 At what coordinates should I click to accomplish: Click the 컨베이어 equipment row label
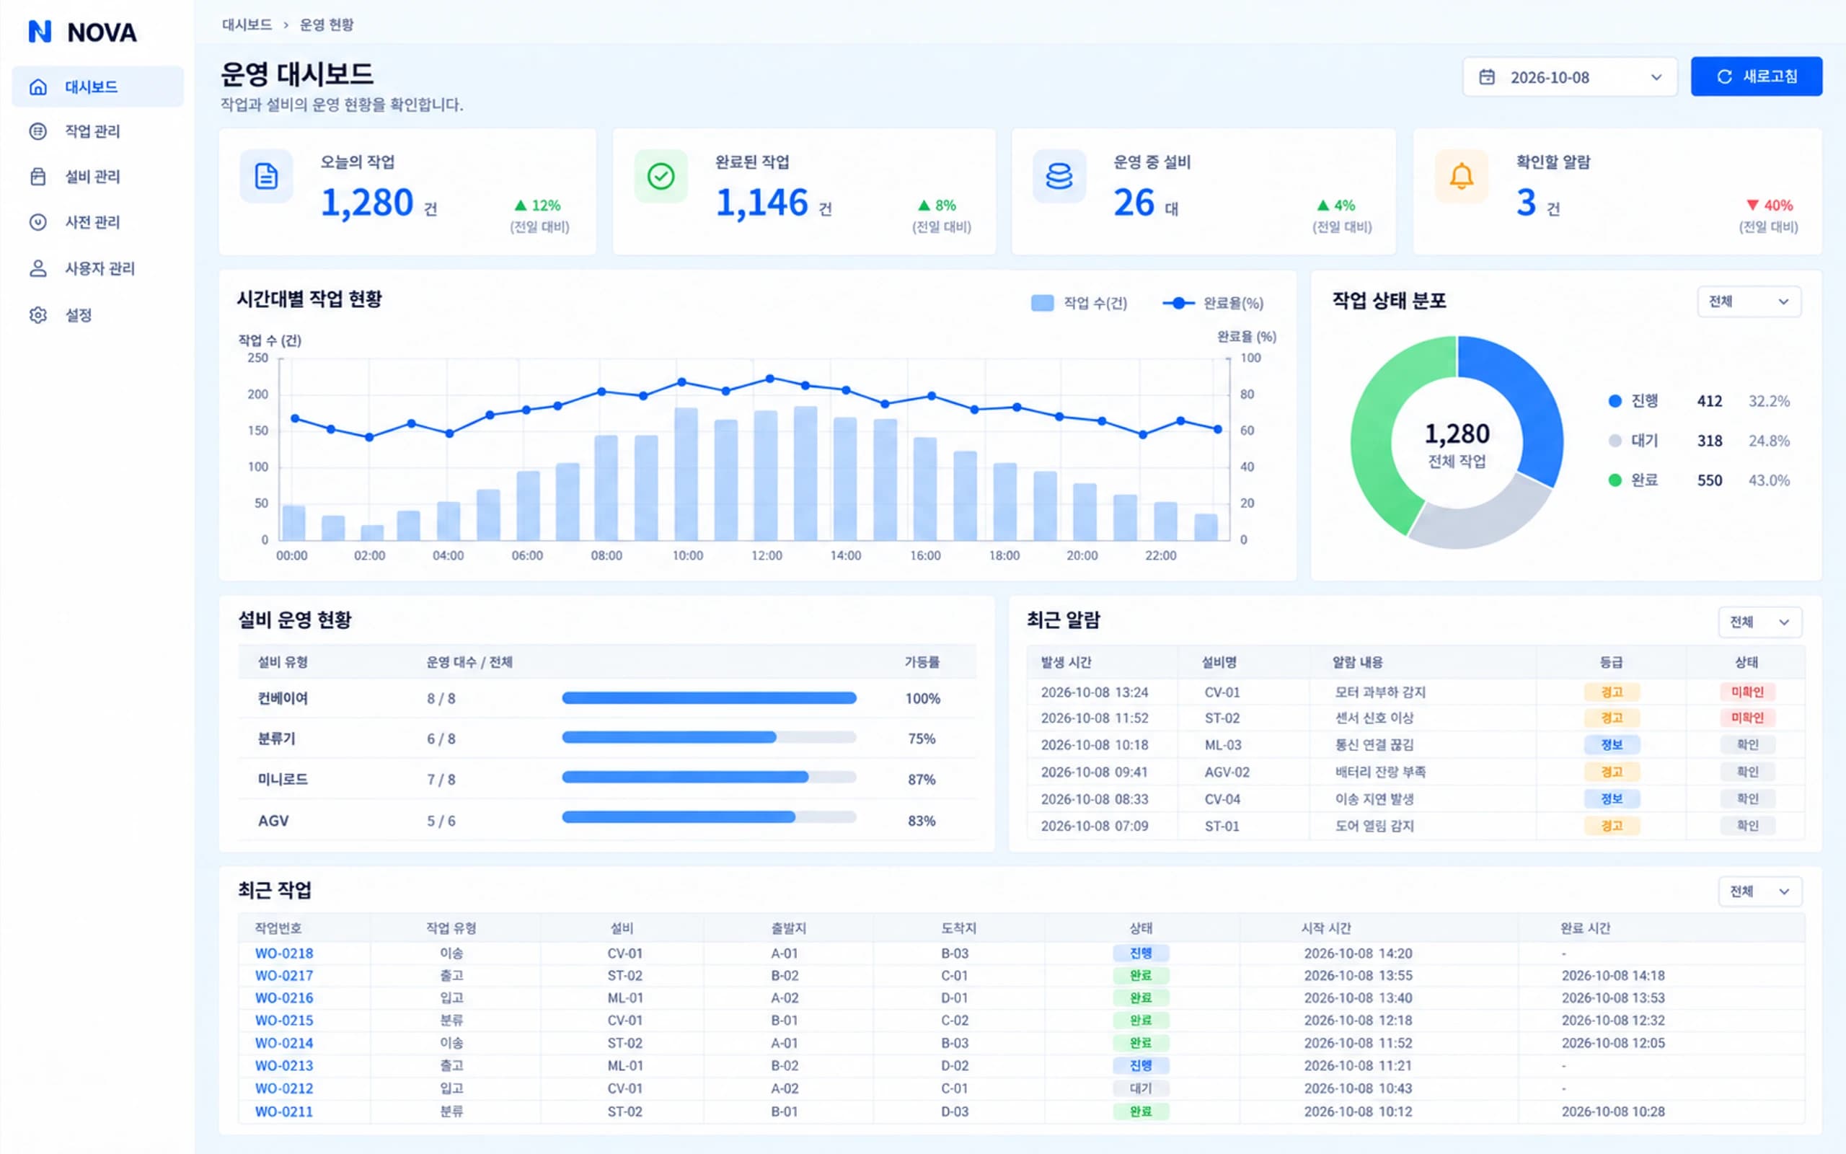(x=283, y=698)
